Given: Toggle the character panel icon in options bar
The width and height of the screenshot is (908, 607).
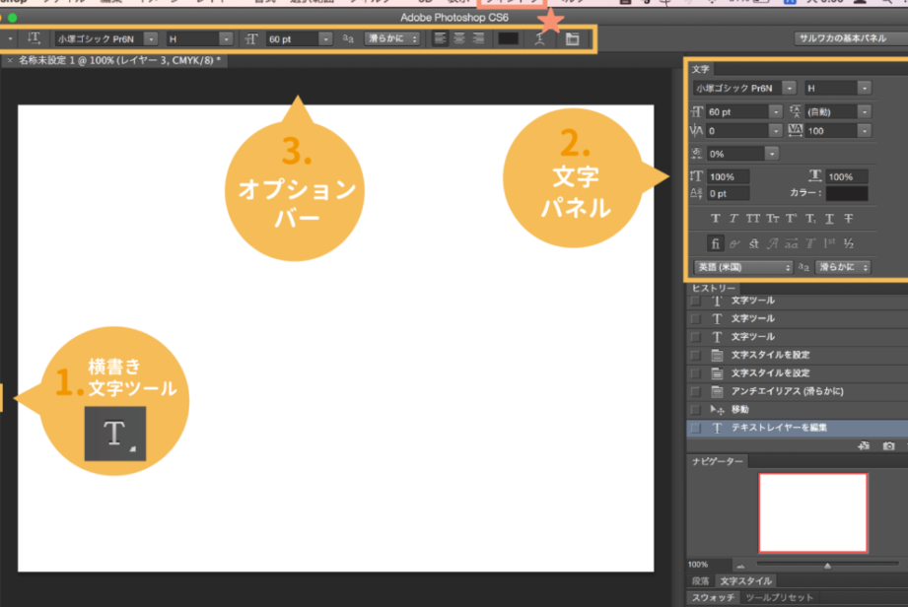Looking at the screenshot, I should click(573, 39).
